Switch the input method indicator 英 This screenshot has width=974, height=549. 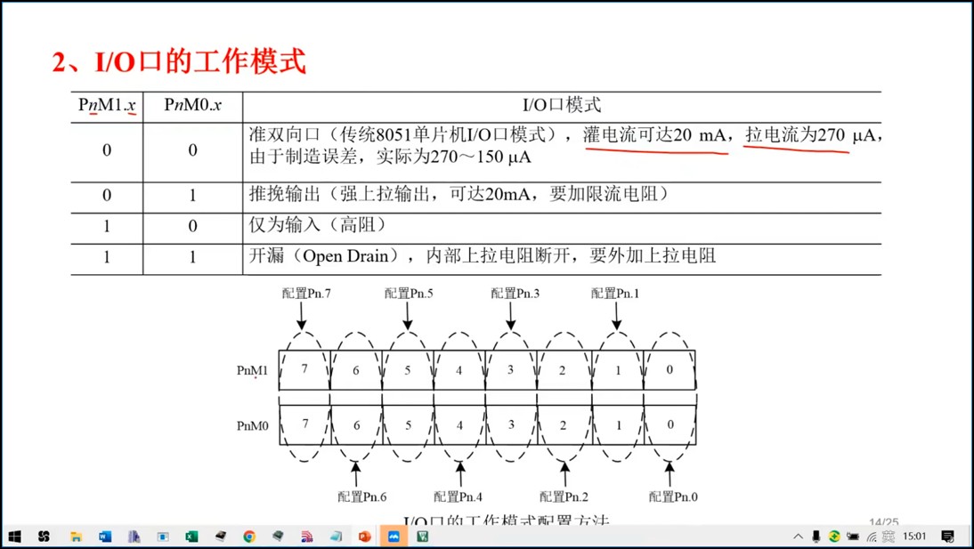(x=888, y=537)
